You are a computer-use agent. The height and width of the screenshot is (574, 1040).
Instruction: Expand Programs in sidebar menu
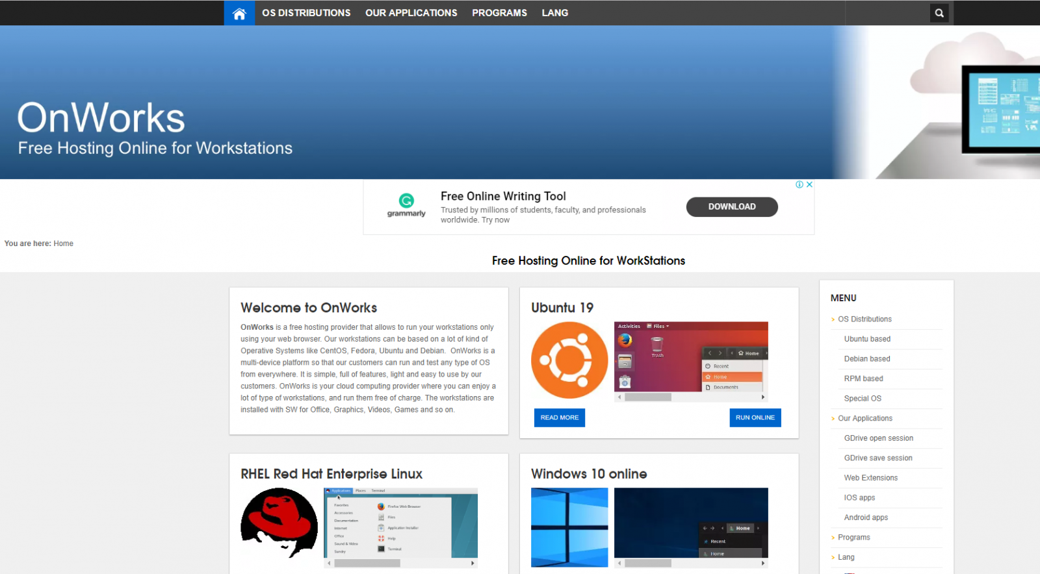click(853, 538)
